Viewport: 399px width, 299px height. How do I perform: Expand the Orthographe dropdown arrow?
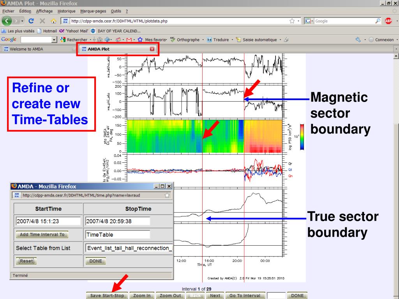203,40
